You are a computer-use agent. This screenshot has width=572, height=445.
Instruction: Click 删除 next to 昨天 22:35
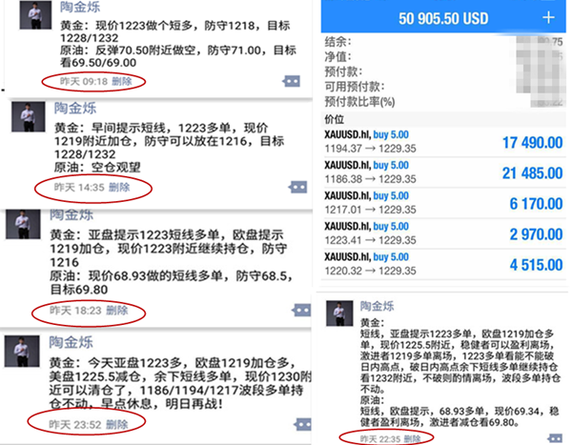click(x=415, y=437)
